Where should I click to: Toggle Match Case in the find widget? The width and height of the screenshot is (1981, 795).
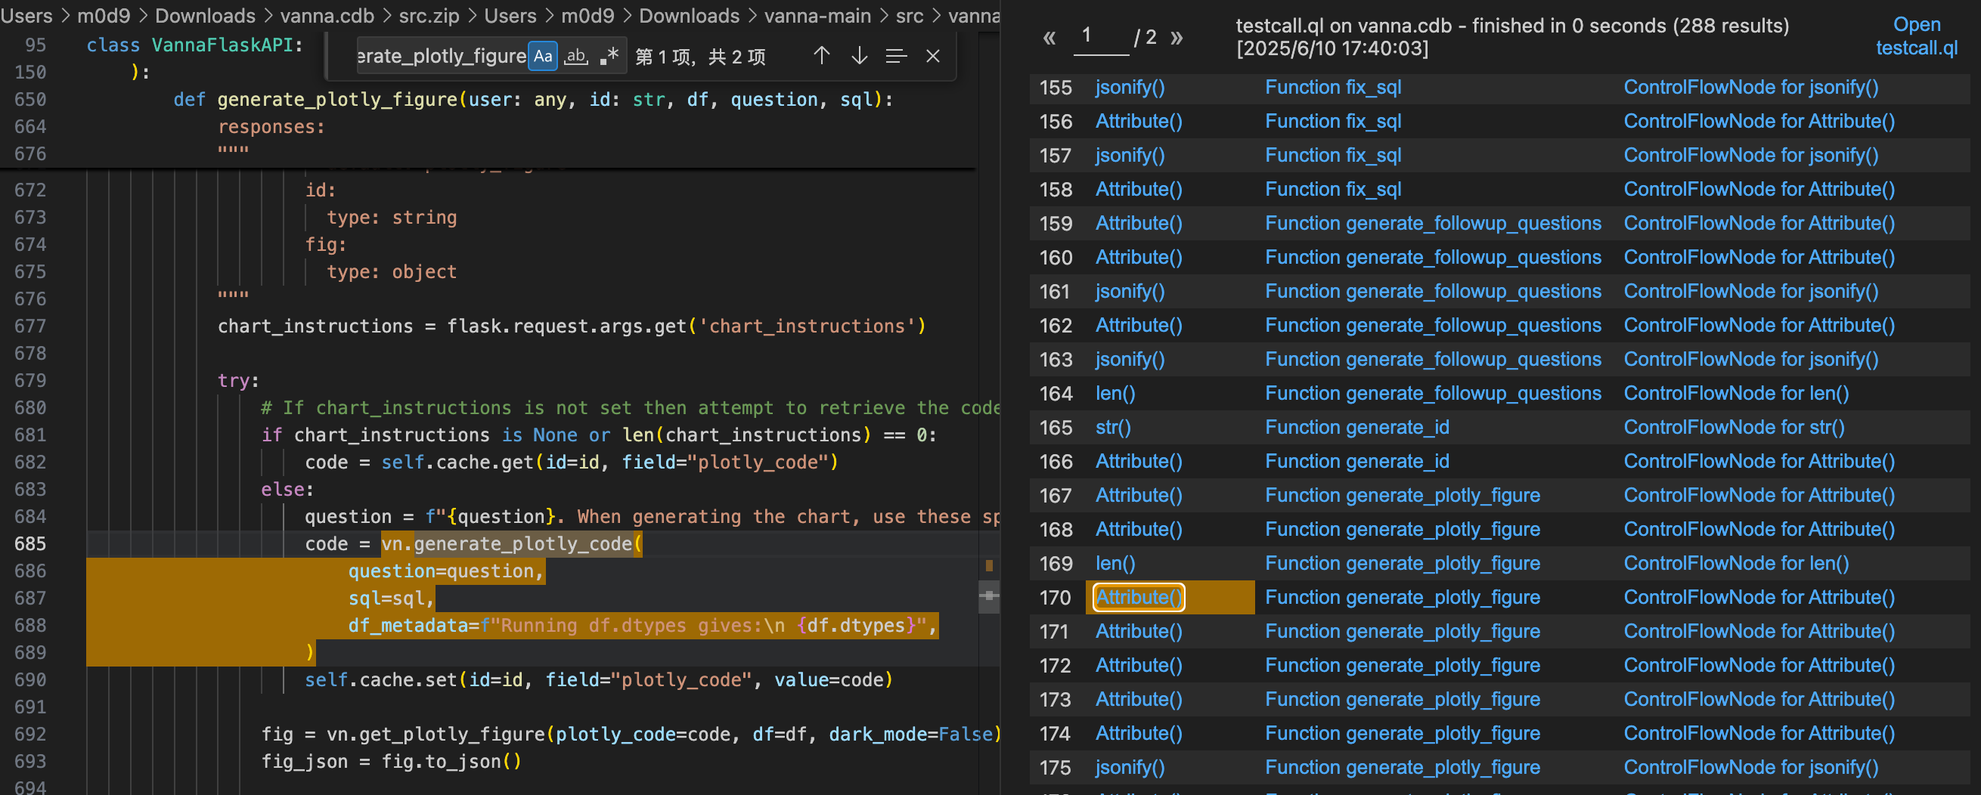(543, 56)
